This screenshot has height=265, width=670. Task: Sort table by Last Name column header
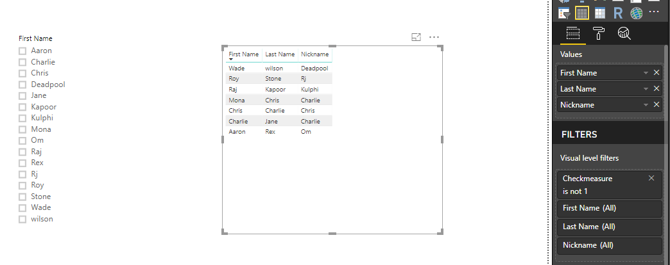(x=280, y=54)
